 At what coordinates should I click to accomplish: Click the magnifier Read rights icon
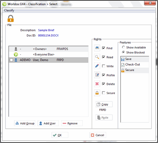click(97, 57)
